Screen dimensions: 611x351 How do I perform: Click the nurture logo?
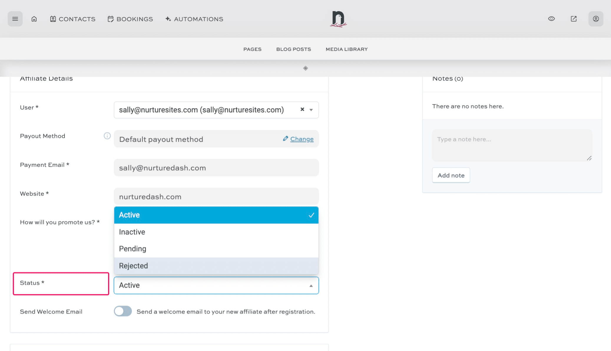point(338,19)
